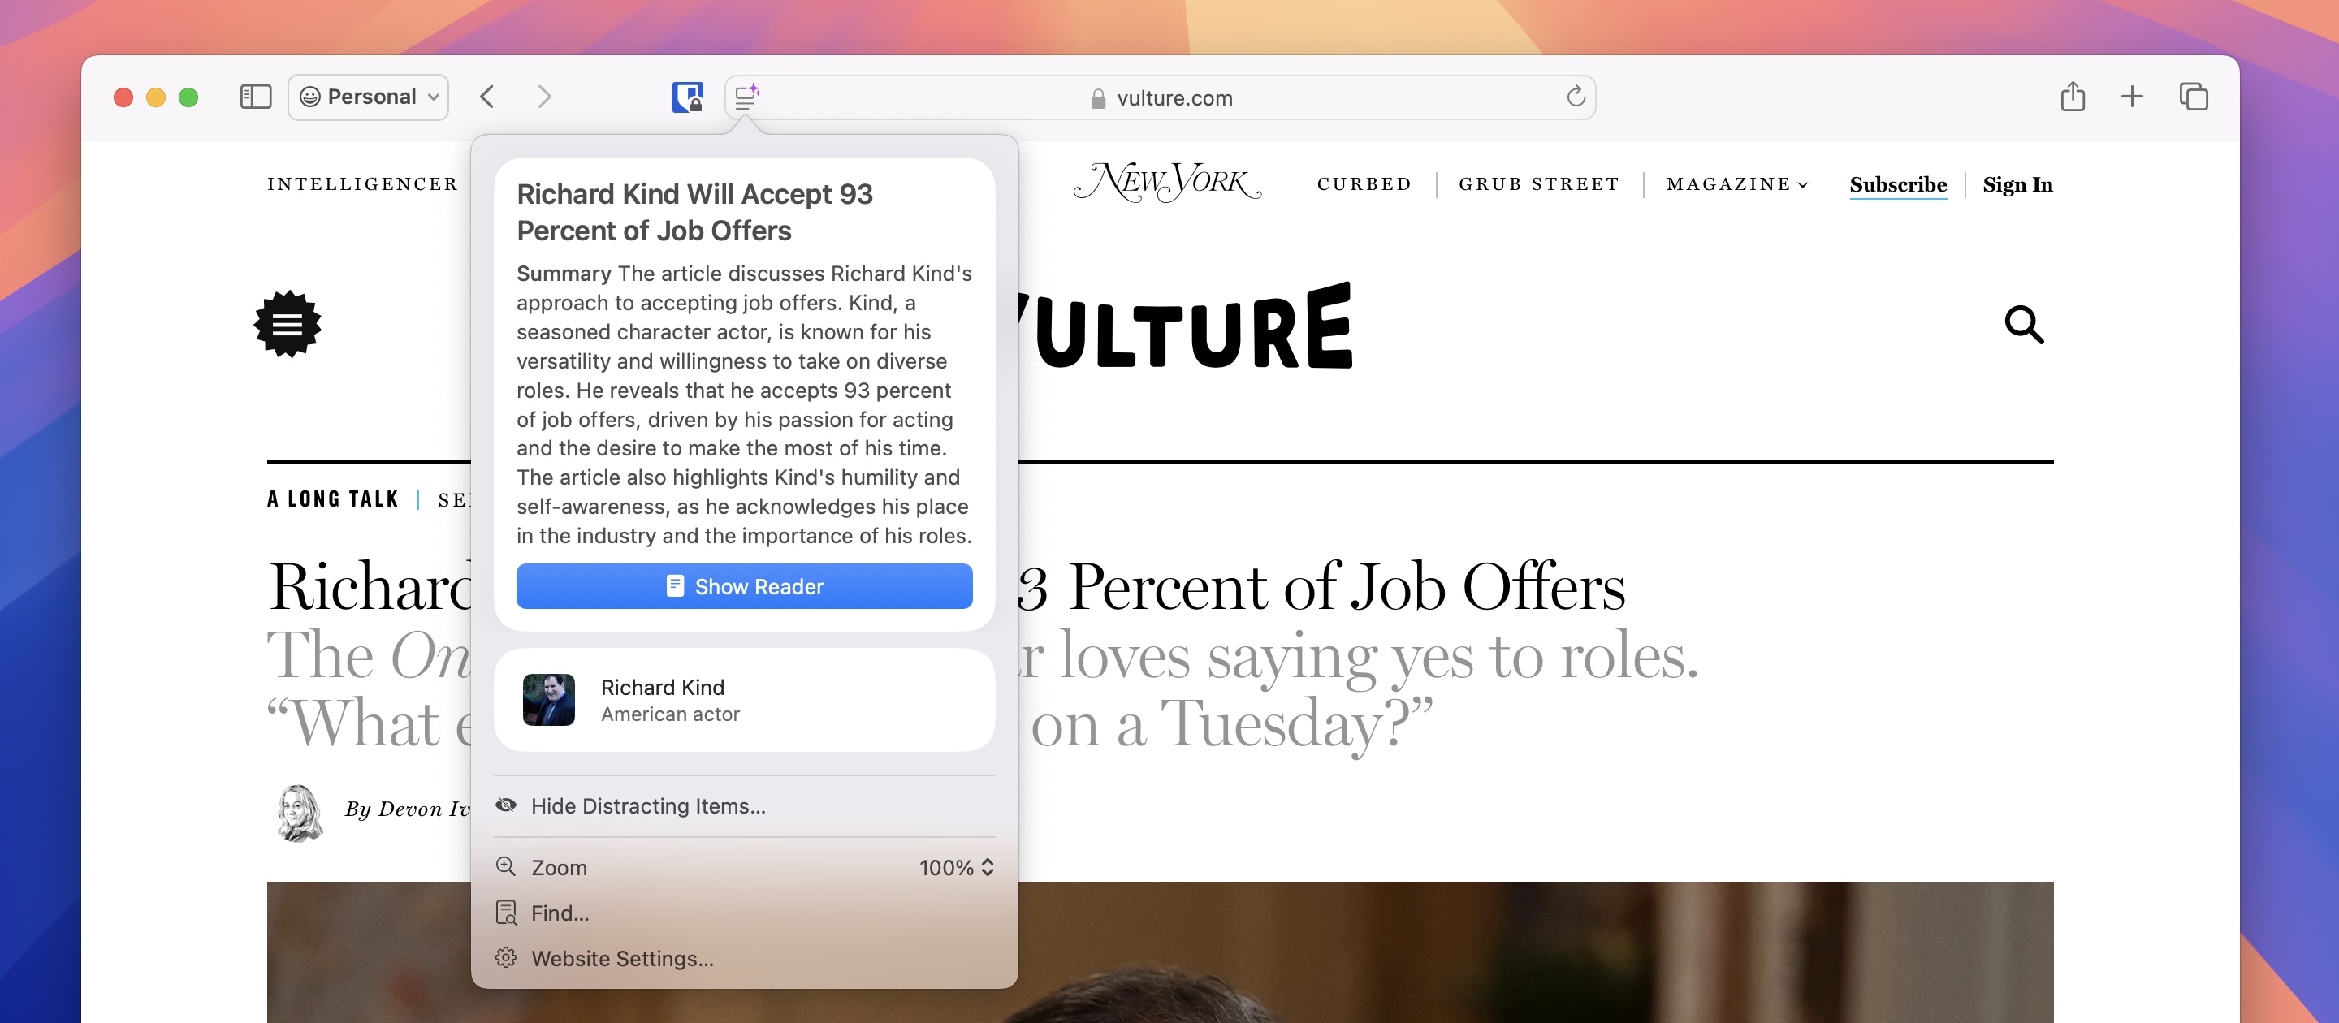Open the Curbed link
Screen dimensions: 2339x1023
(x=1364, y=184)
